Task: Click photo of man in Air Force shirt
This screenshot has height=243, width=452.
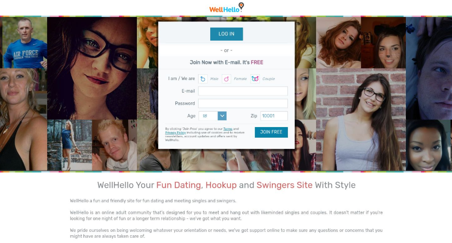Action: [x=24, y=43]
